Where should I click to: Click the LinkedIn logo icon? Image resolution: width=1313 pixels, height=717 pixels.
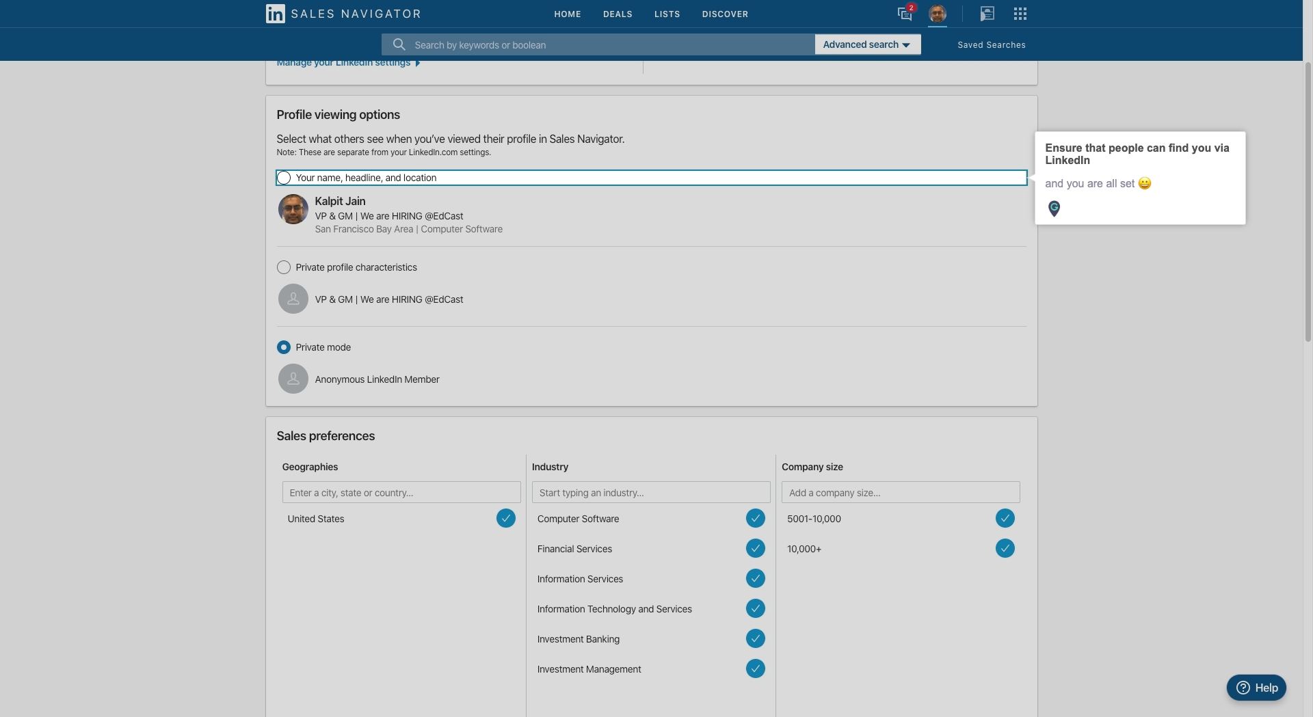275,14
